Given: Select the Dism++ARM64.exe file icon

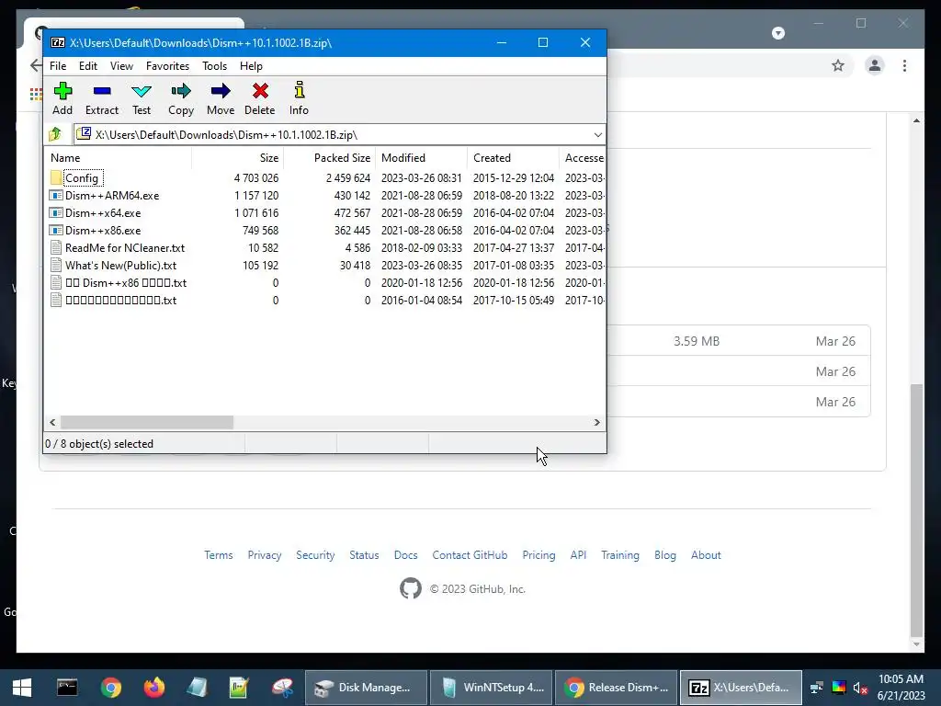Looking at the screenshot, I should (x=56, y=196).
